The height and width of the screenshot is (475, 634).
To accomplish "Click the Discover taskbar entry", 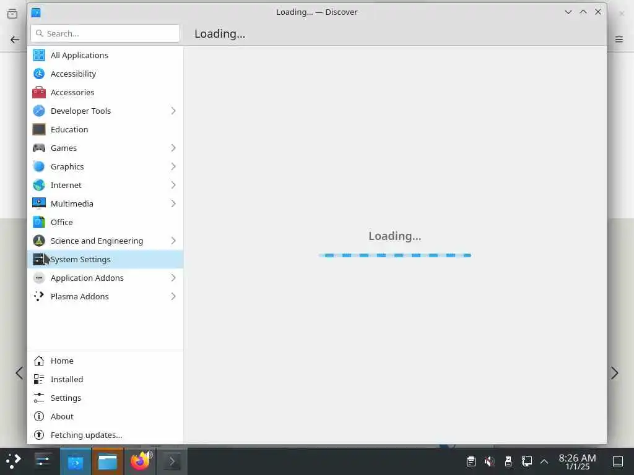I will click(x=76, y=461).
